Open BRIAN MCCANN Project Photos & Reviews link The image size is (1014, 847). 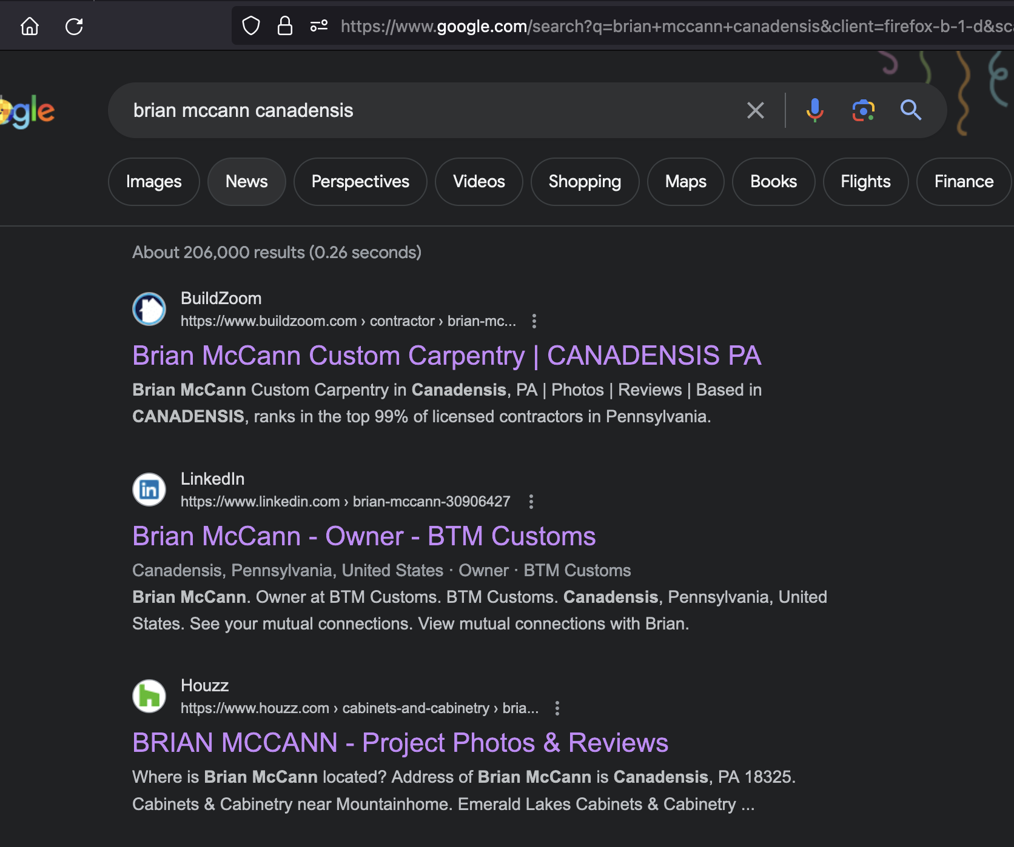(400, 743)
